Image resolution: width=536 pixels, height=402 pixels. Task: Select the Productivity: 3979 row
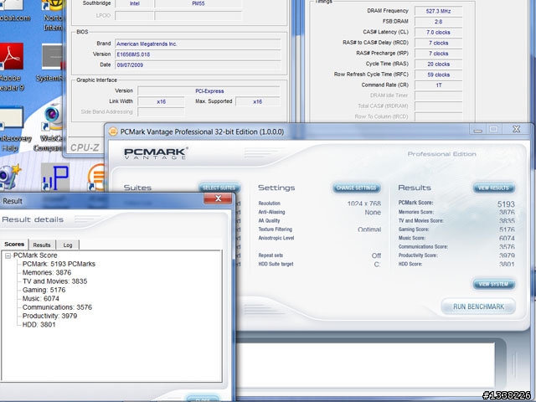pyautogui.click(x=49, y=316)
